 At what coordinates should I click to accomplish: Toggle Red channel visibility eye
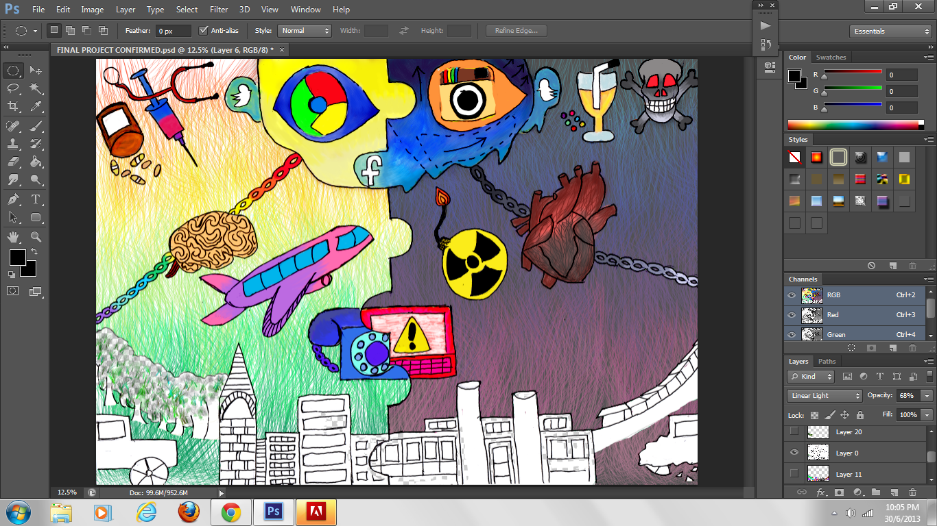(792, 315)
